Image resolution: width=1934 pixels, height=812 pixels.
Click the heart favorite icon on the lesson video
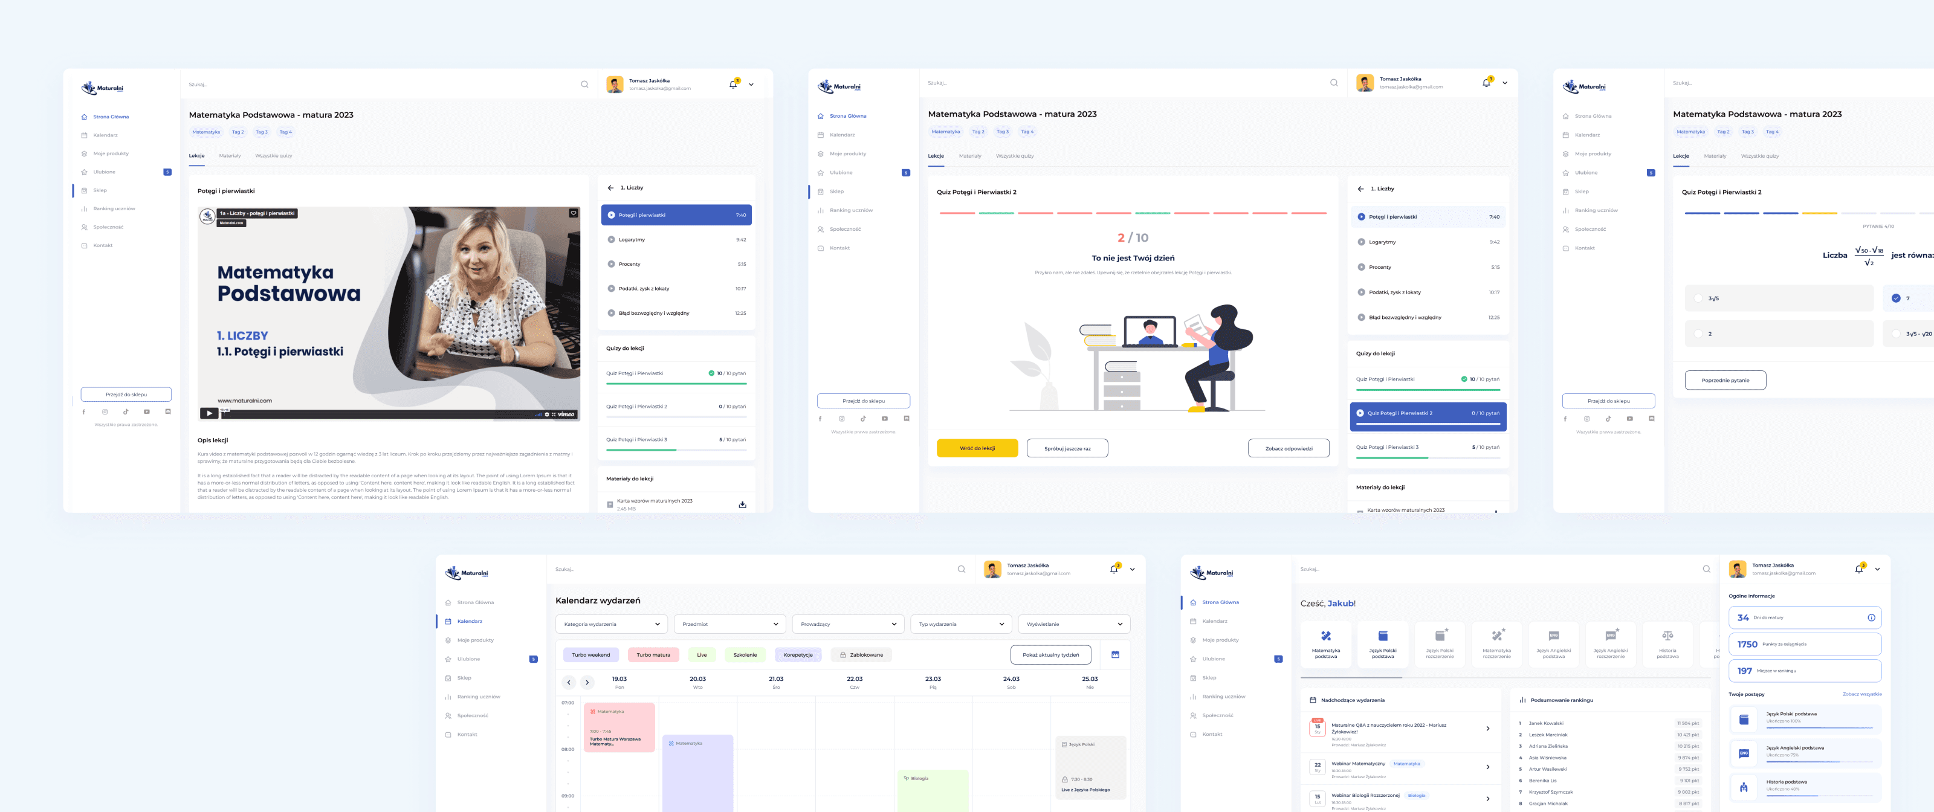pyautogui.click(x=574, y=213)
